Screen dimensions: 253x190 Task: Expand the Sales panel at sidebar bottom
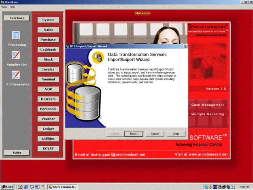[17, 152]
